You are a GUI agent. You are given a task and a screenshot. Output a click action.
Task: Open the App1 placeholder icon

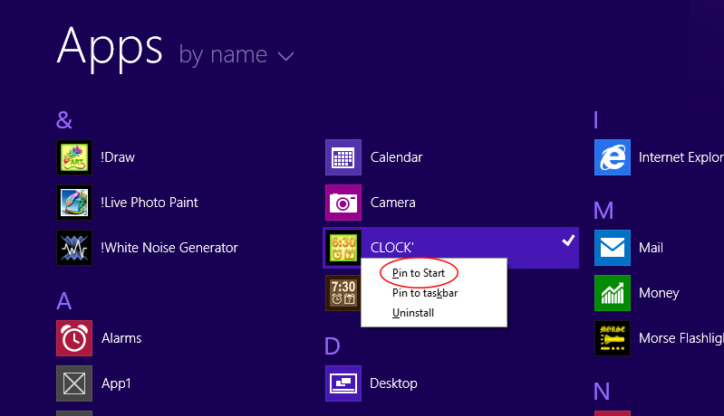pyautogui.click(x=74, y=383)
